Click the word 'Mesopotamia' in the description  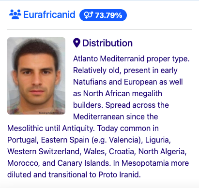(x=145, y=163)
